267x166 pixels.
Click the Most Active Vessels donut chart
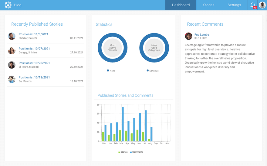[113, 48]
